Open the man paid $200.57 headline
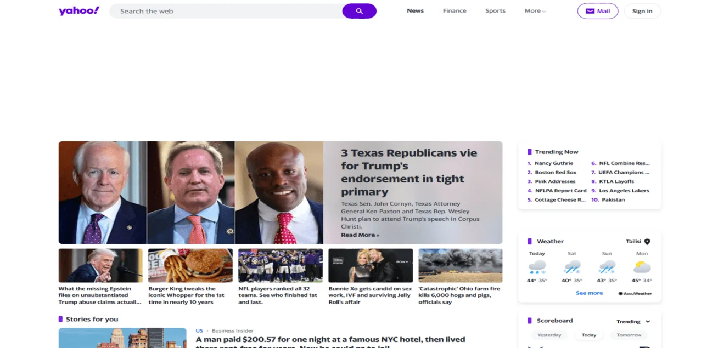718x348 pixels. tap(330, 343)
